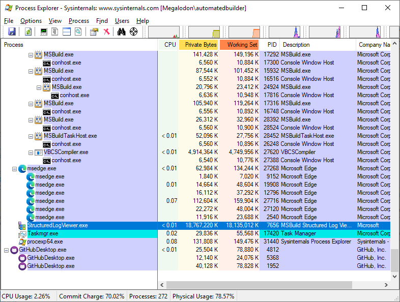The width and height of the screenshot is (400, 302).
Task: Click the Commit Charge status bar entry
Action: click(x=92, y=296)
